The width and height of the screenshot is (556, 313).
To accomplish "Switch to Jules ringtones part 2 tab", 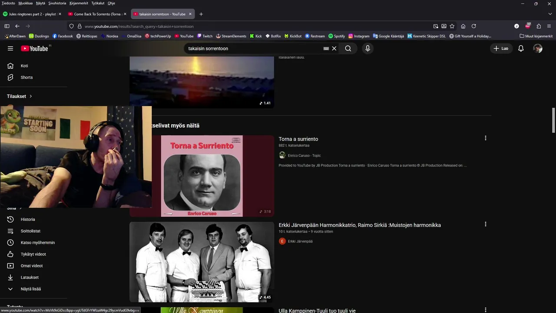I will point(32,14).
